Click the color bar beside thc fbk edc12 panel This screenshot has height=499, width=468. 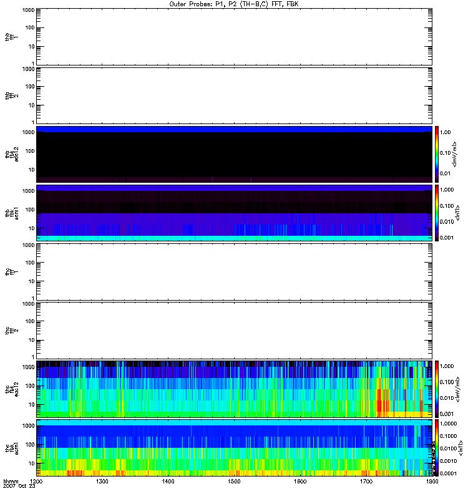click(437, 389)
